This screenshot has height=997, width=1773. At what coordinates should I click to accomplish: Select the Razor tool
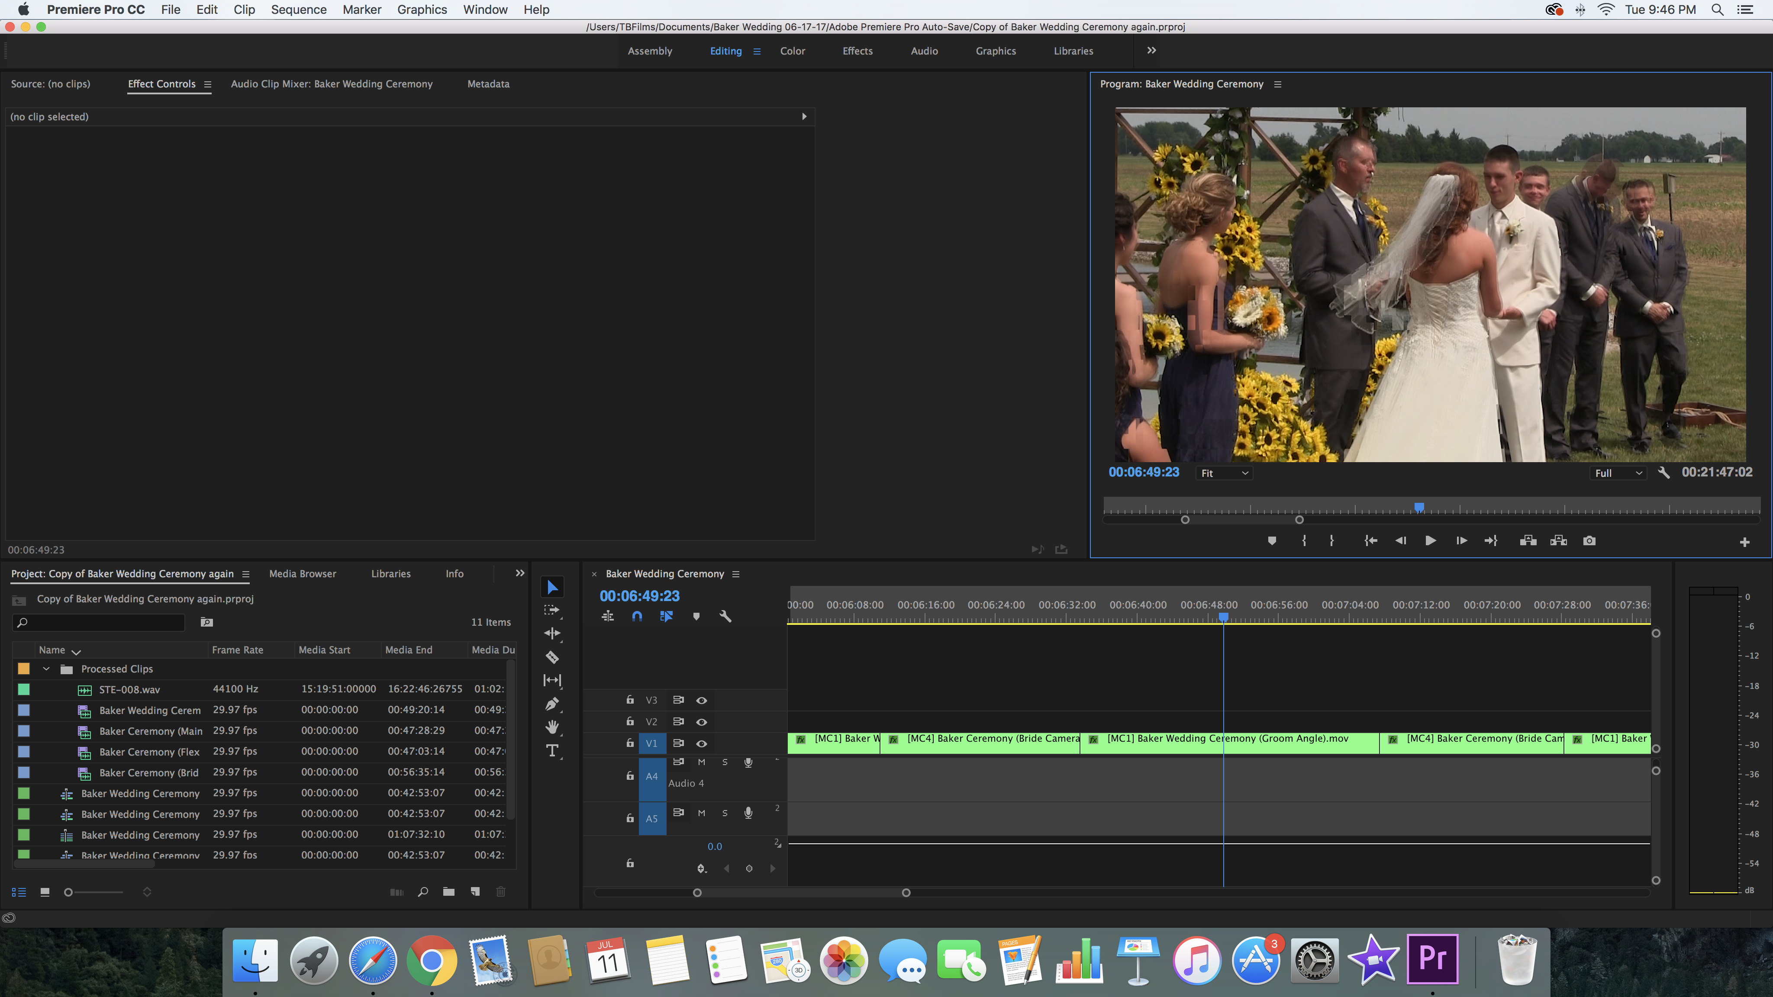click(552, 657)
